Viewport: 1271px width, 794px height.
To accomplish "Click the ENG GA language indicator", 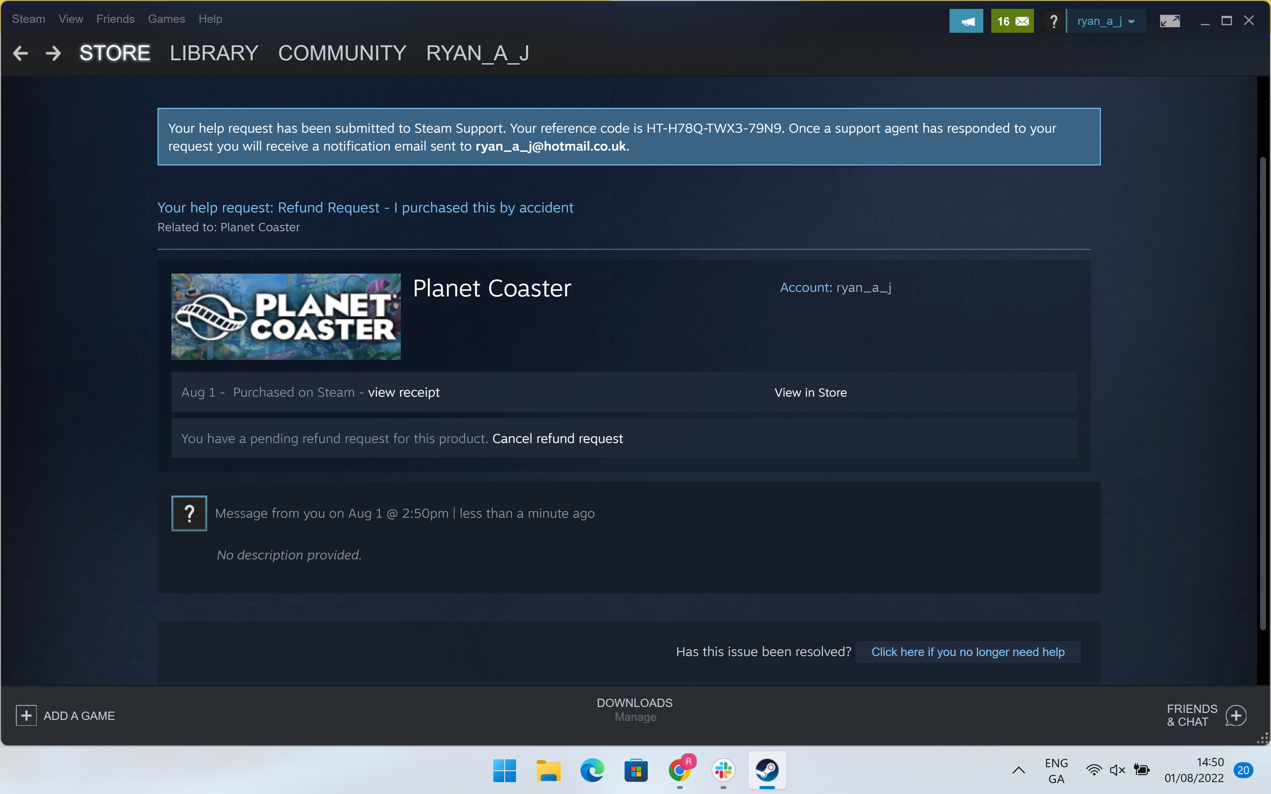I will click(x=1056, y=771).
